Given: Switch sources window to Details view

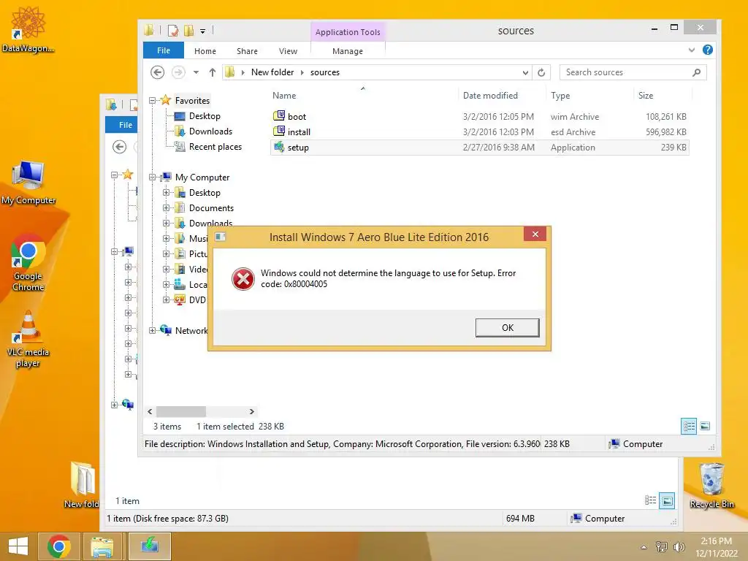Looking at the screenshot, I should [689, 426].
